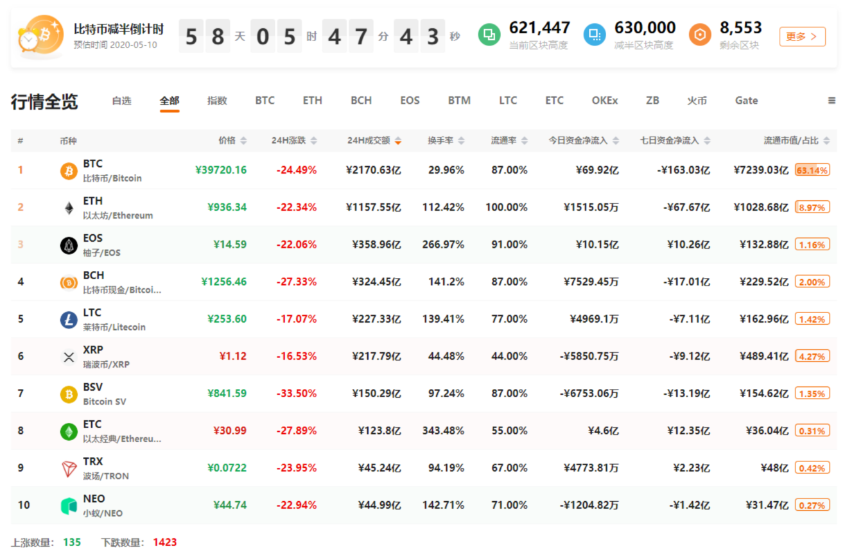Click BTC price ¥39720.16
This screenshot has width=845, height=557.
click(x=221, y=170)
